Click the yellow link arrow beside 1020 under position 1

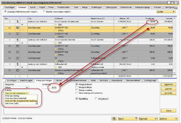pyautogui.click(x=55, y=24)
